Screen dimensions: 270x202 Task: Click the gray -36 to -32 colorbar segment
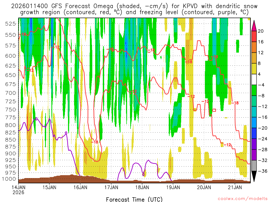tap(254, 166)
